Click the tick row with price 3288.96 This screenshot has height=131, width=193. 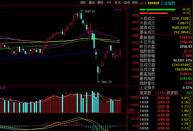tap(166, 115)
